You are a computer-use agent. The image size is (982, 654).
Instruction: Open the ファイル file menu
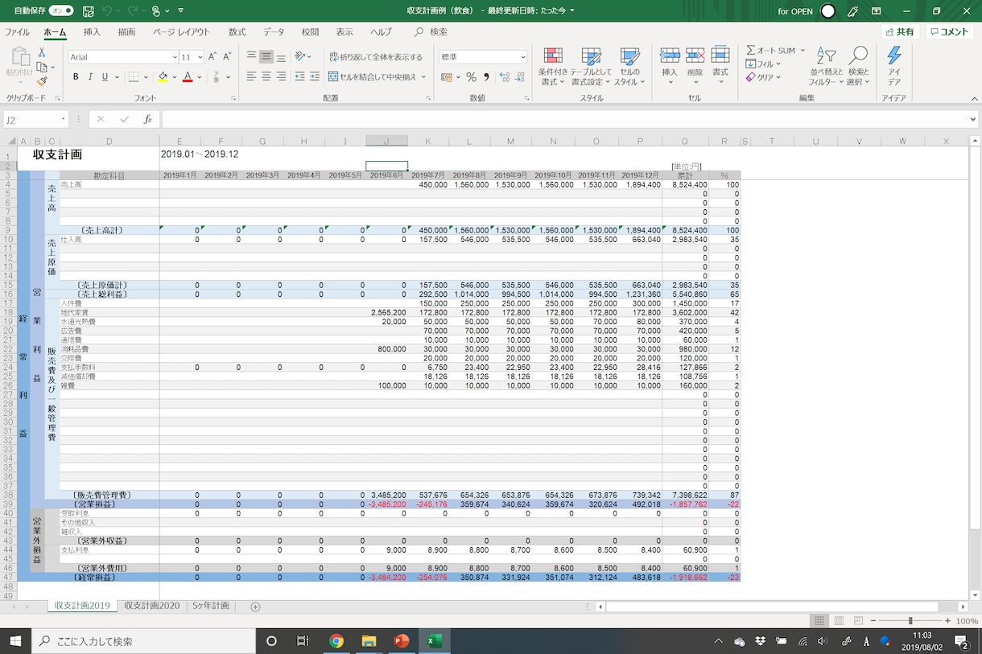tap(17, 32)
